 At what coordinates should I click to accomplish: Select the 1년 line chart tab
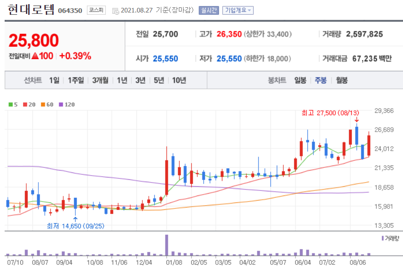pyautogui.click(x=122, y=80)
